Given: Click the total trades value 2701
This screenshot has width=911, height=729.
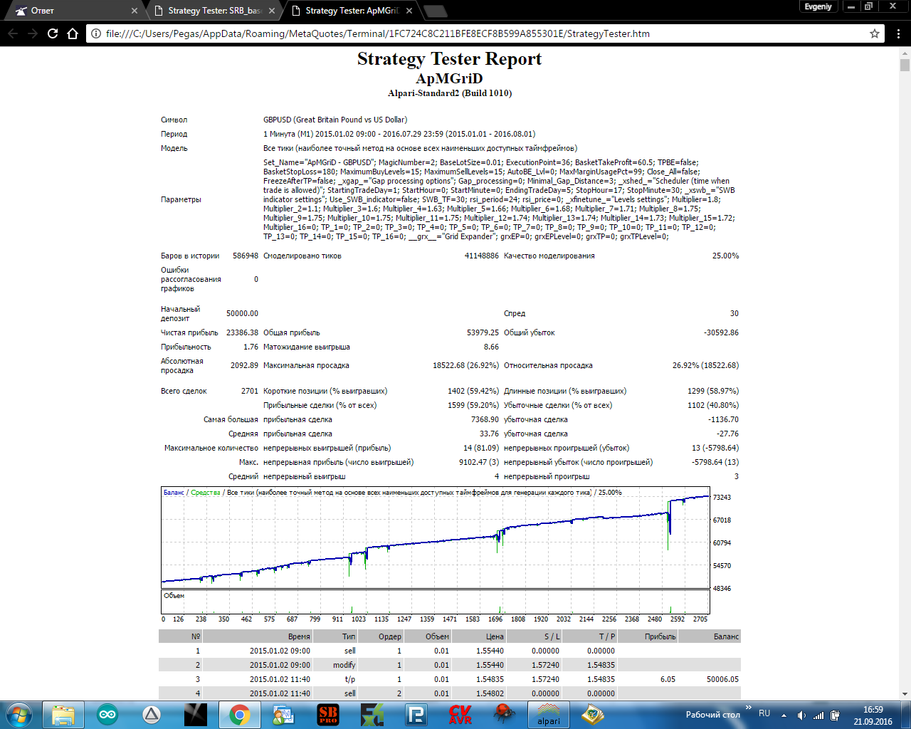Looking at the screenshot, I should coord(250,391).
